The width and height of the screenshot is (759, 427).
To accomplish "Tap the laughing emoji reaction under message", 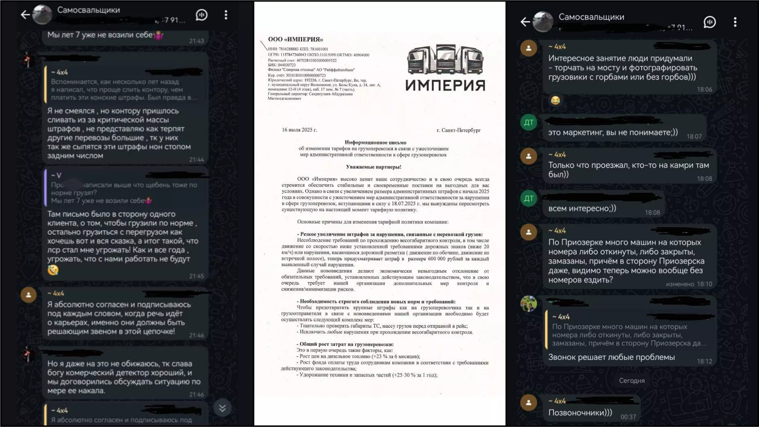I will [555, 101].
